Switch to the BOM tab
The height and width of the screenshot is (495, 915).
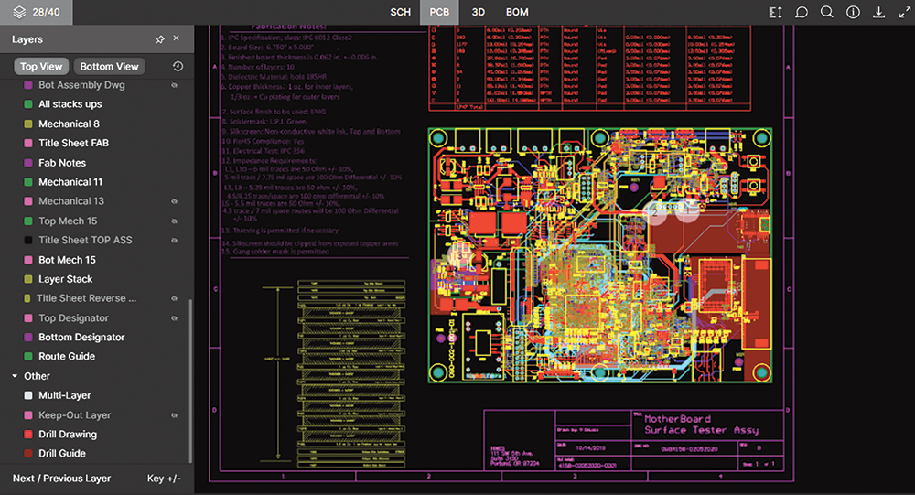point(517,12)
